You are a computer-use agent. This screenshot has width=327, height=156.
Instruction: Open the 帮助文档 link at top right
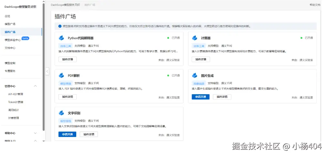(x=315, y=5)
